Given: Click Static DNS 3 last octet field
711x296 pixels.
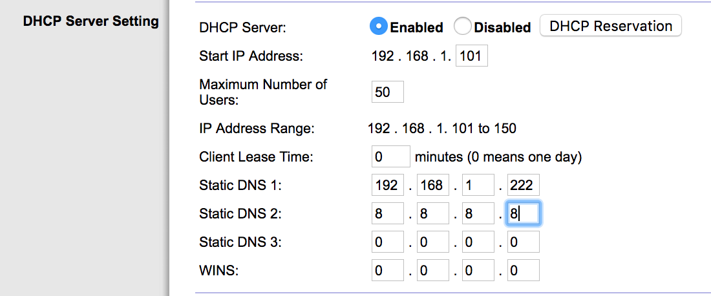Looking at the screenshot, I should pos(523,242).
